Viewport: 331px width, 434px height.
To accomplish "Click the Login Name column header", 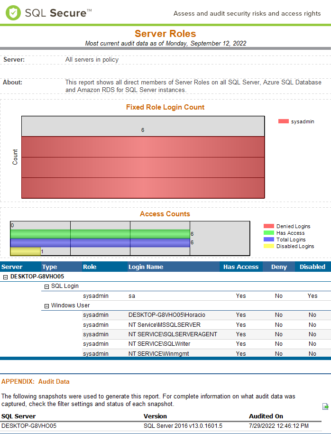I will point(174,267).
